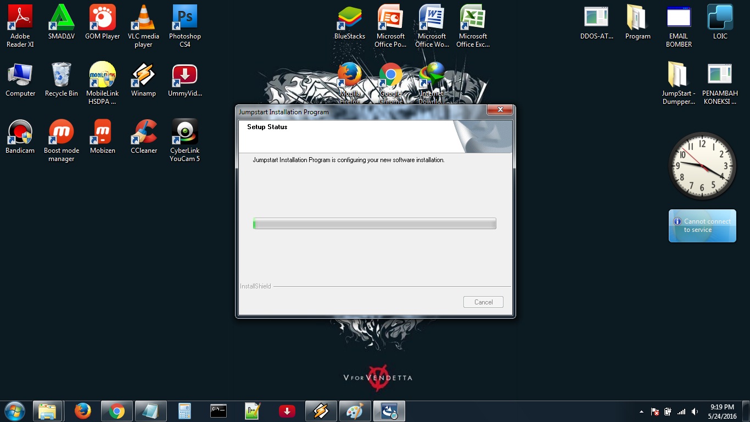Open PENAMBAH KONEKSI desktop file
The height and width of the screenshot is (422, 750).
point(720,84)
